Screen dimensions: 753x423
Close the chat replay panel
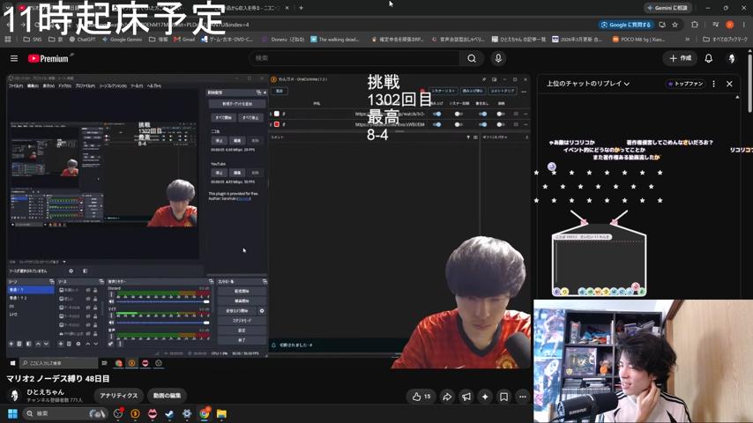[729, 84]
